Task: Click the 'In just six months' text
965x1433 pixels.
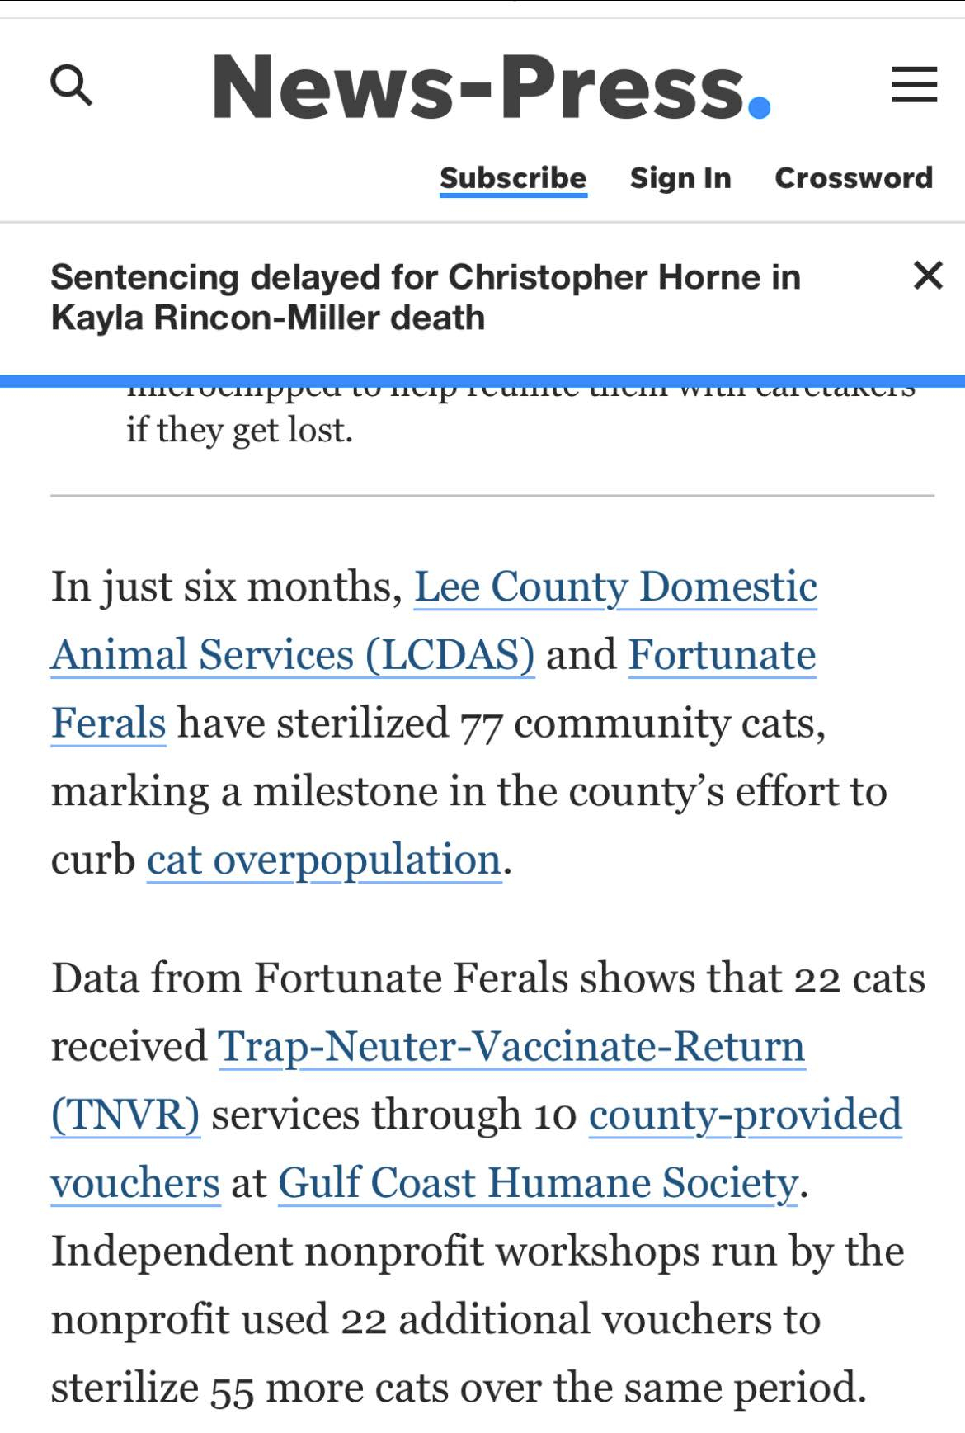Action: (x=227, y=587)
